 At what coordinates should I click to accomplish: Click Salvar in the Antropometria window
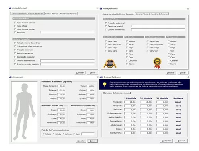[x=92, y=141]
